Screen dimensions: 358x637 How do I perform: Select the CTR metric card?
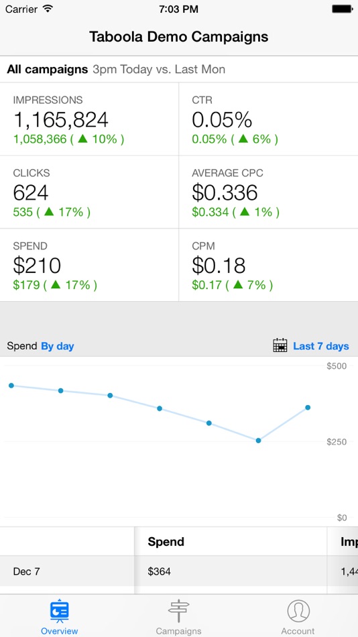pyautogui.click(x=269, y=119)
